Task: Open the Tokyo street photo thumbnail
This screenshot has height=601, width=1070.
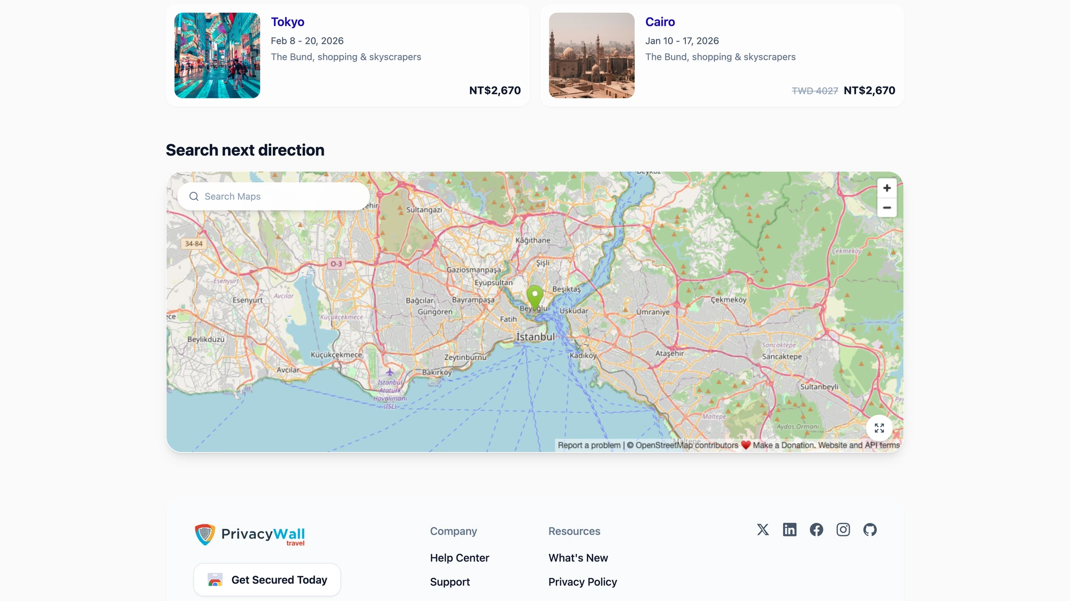Action: 217,56
